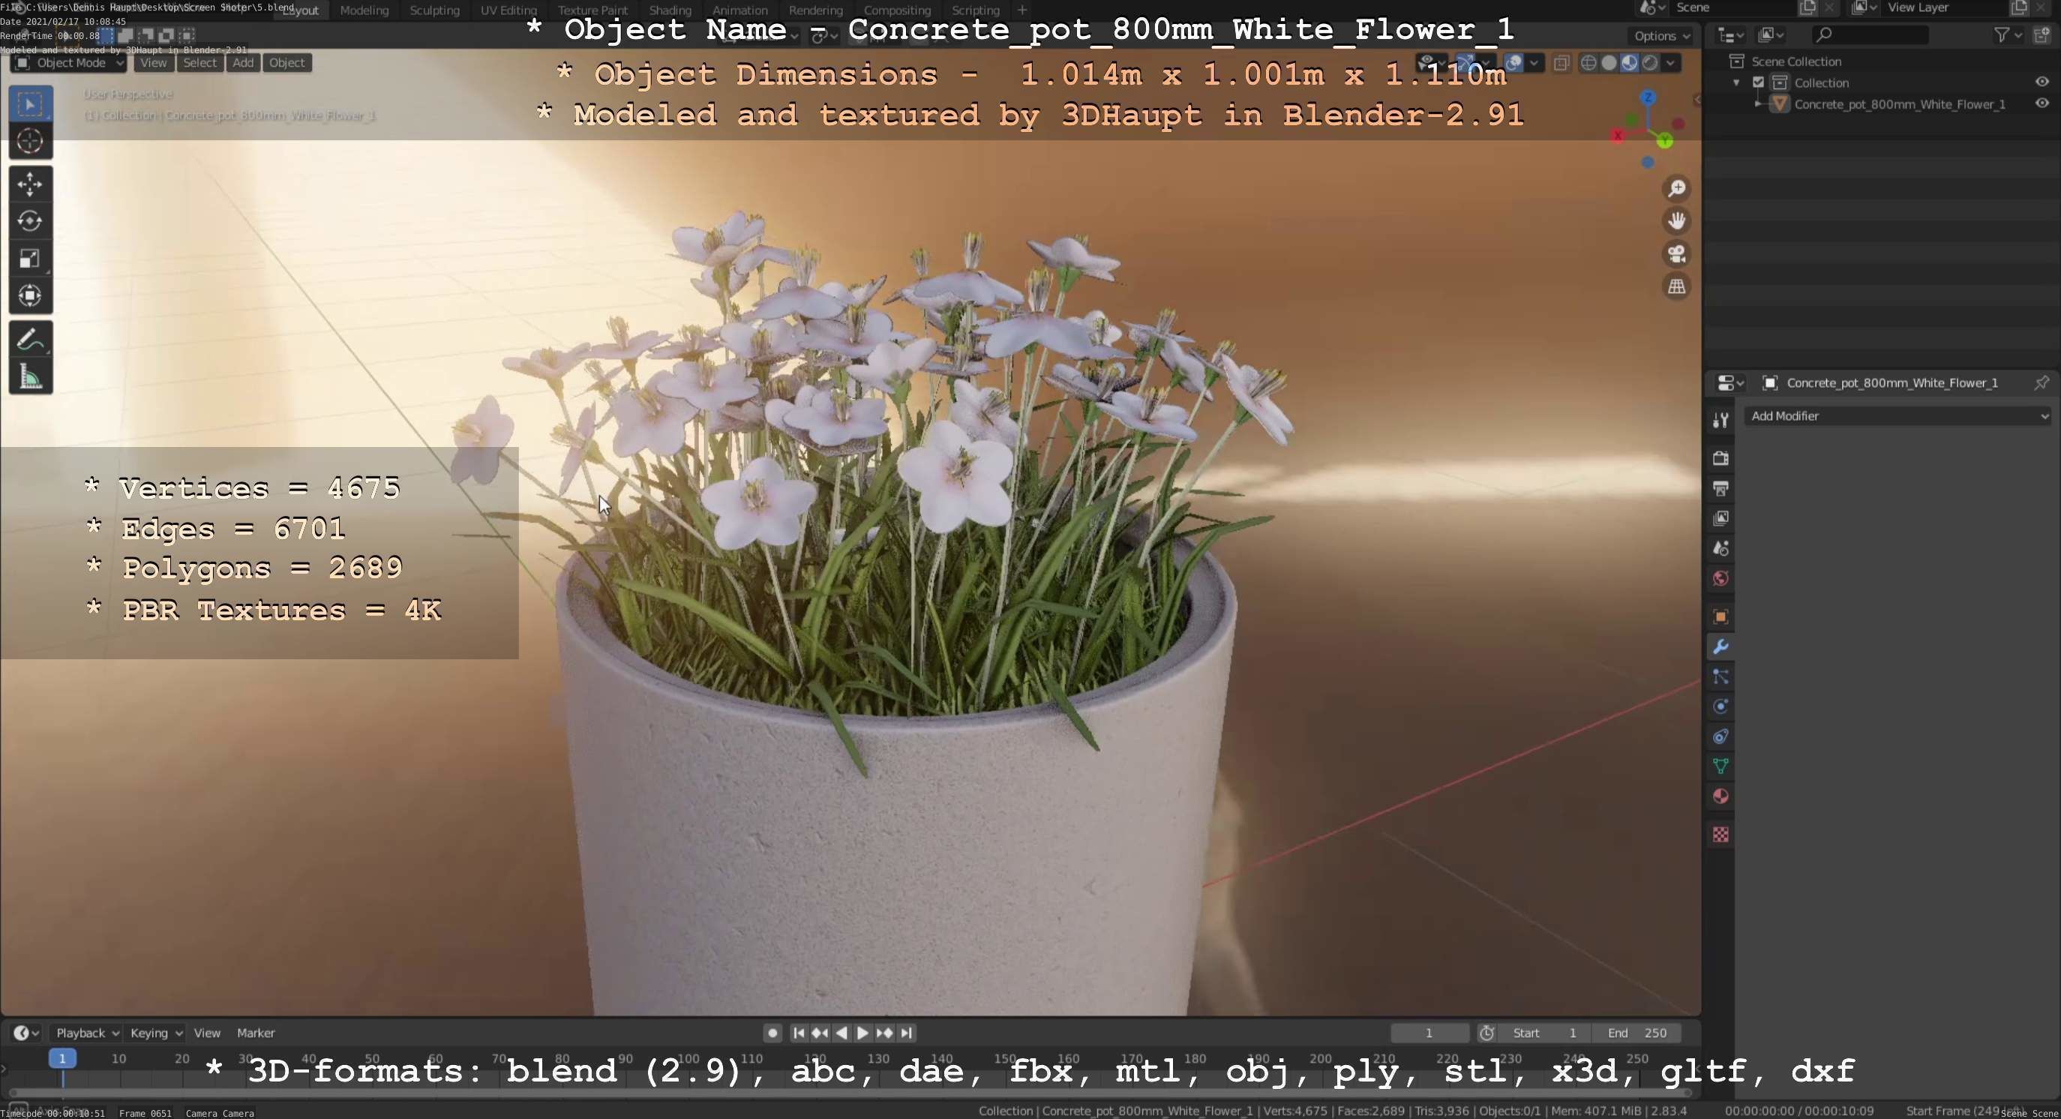
Task: Open the Scripting workspace tab
Action: coord(975,10)
